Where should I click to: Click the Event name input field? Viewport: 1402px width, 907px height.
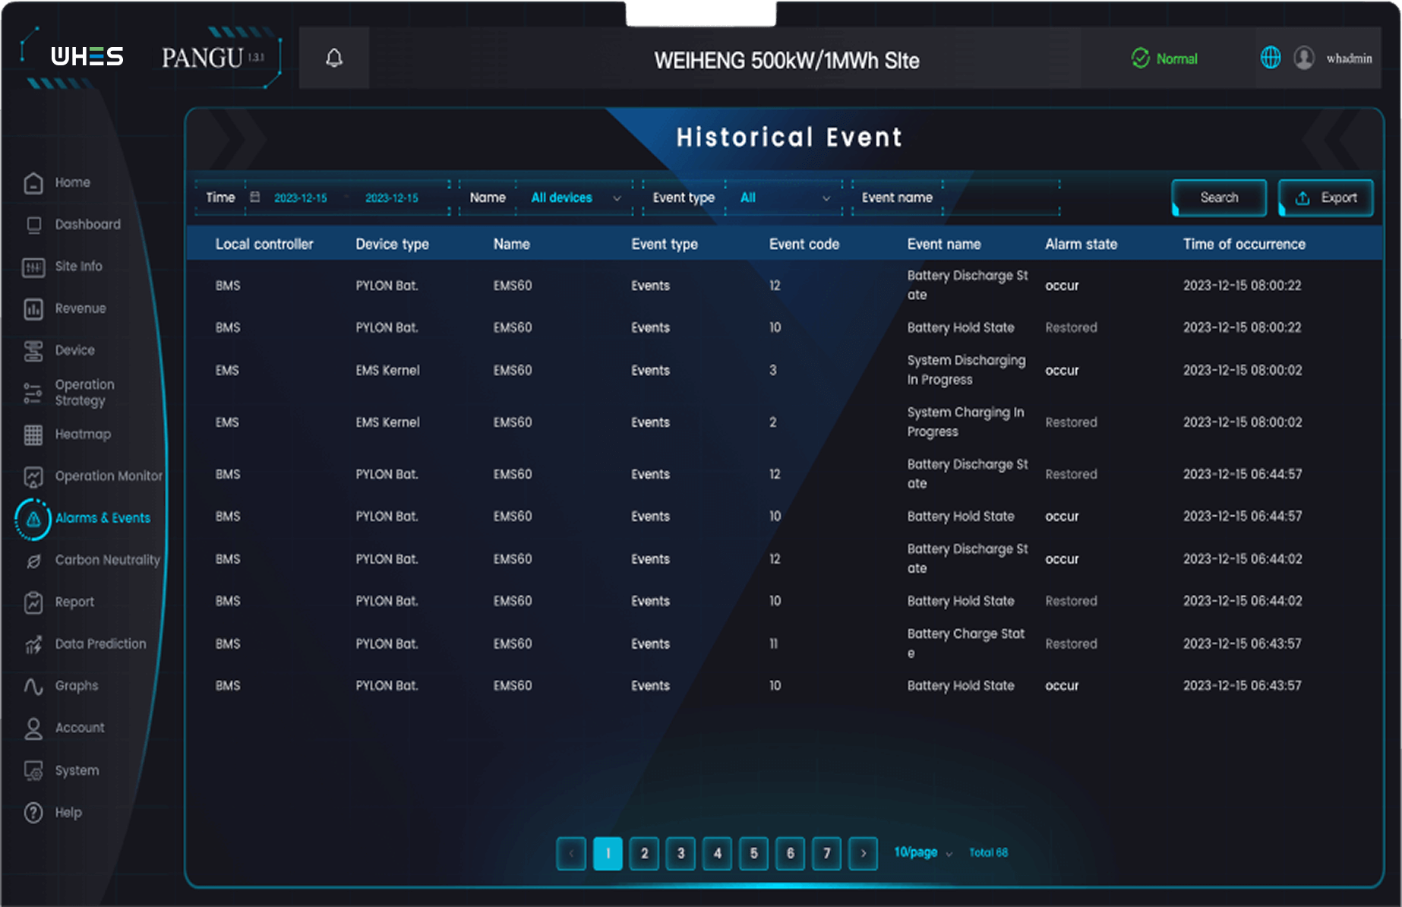pos(1001,198)
